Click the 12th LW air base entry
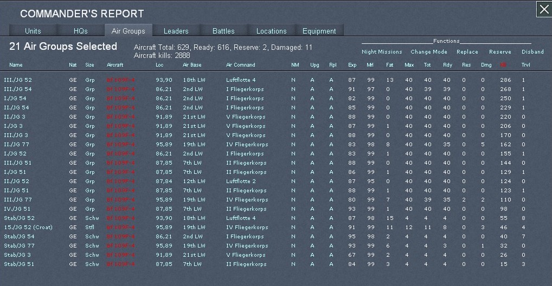 pos(194,181)
